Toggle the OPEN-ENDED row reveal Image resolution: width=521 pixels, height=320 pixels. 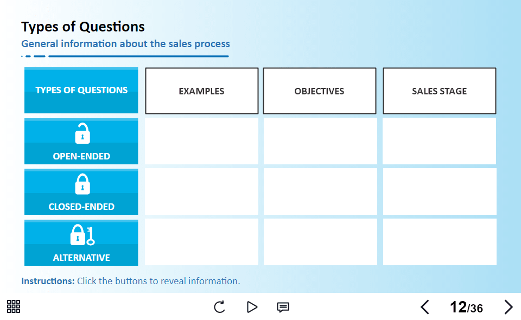[x=81, y=142]
